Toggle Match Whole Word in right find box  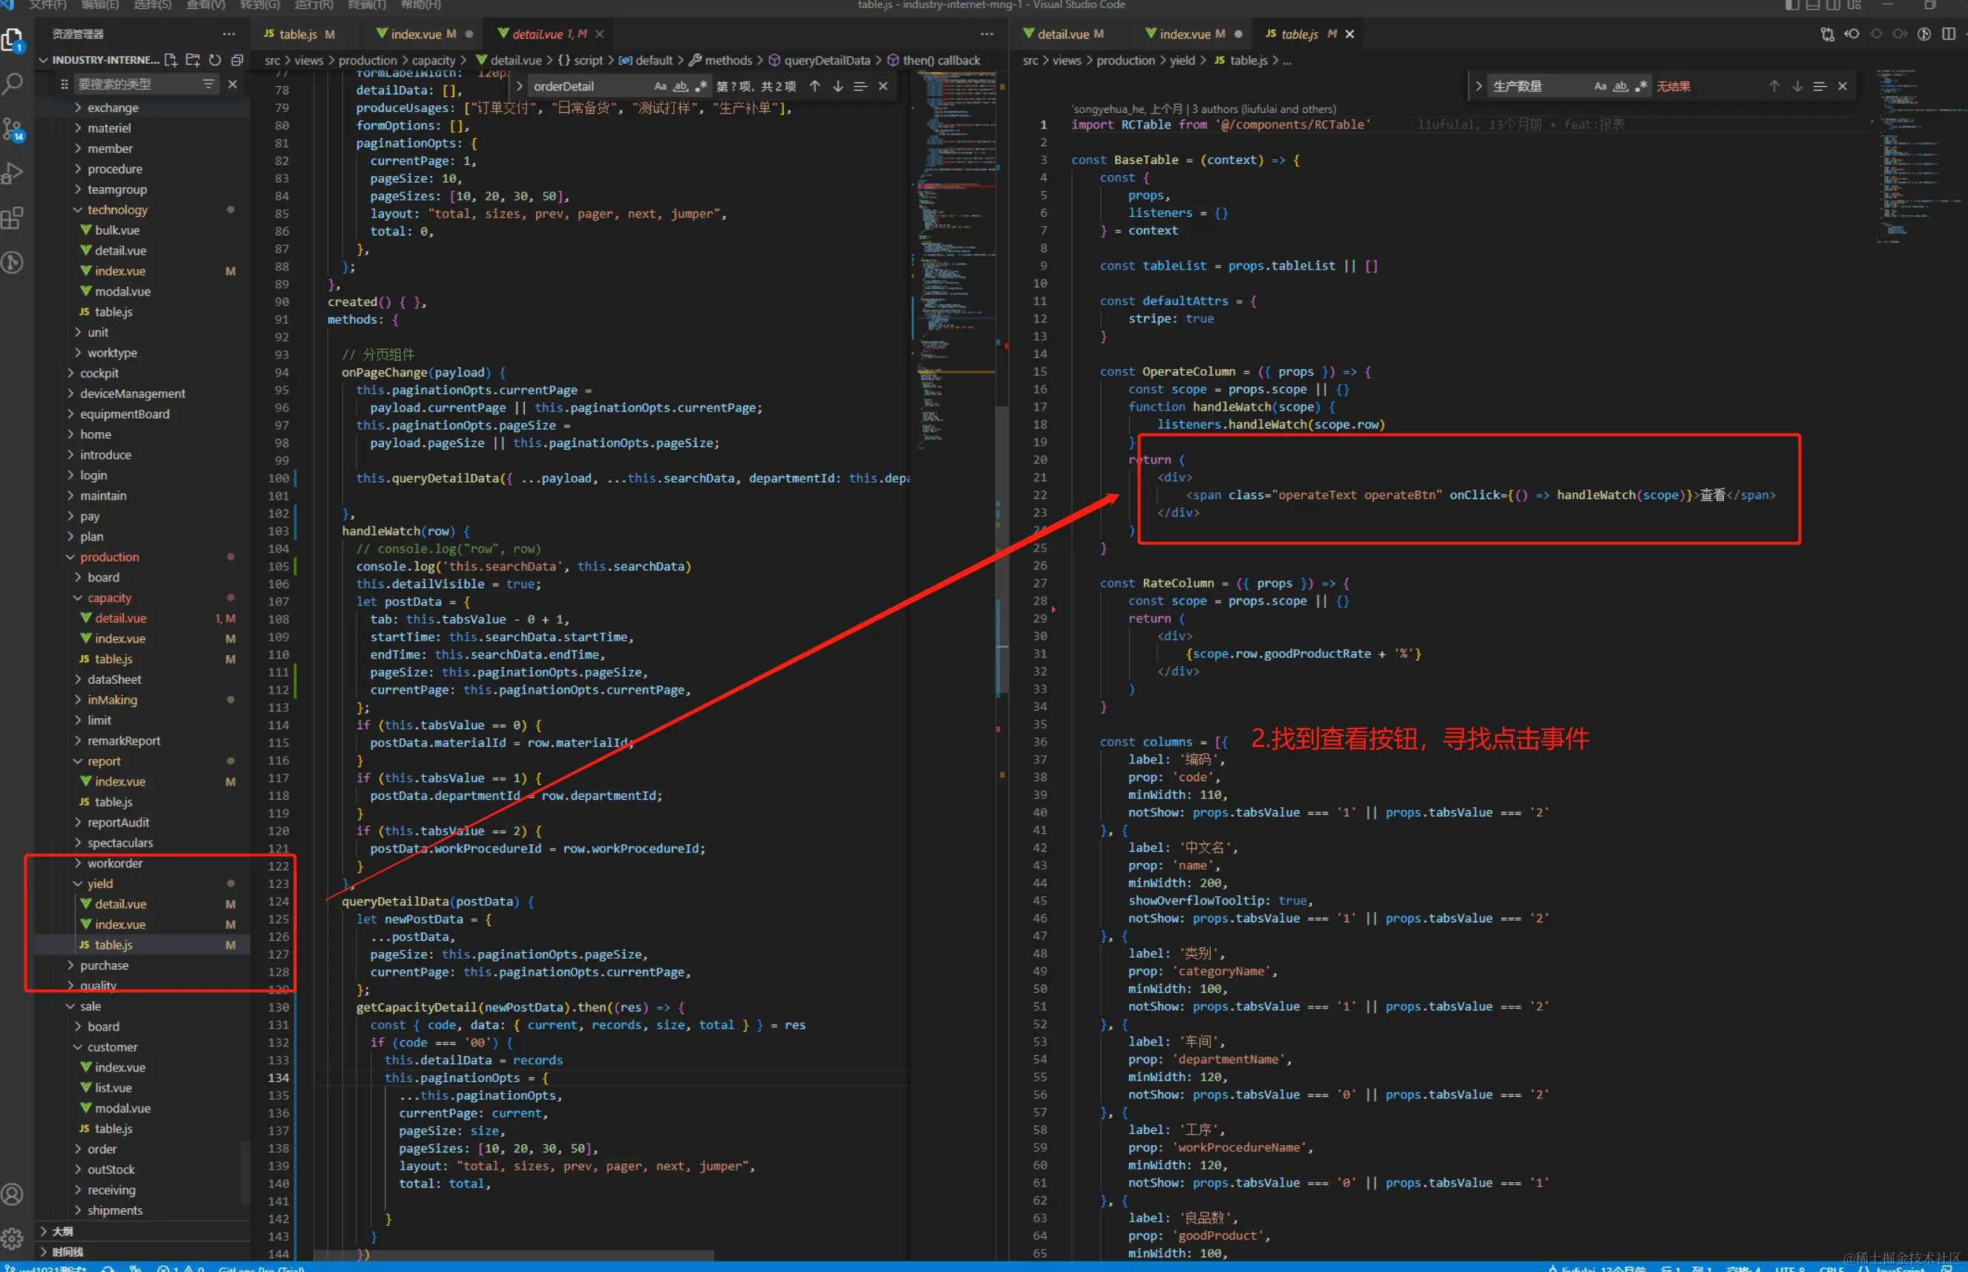pyautogui.click(x=1621, y=87)
